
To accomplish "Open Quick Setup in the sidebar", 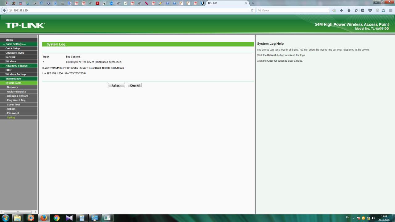I will point(13,48).
